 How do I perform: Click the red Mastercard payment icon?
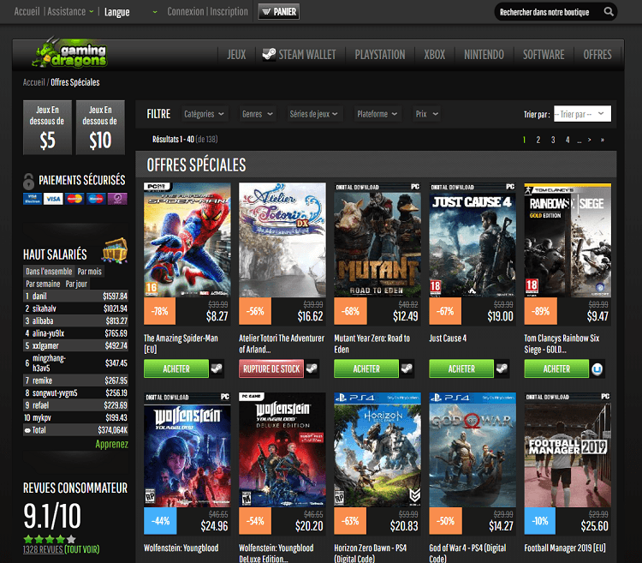[x=74, y=199]
